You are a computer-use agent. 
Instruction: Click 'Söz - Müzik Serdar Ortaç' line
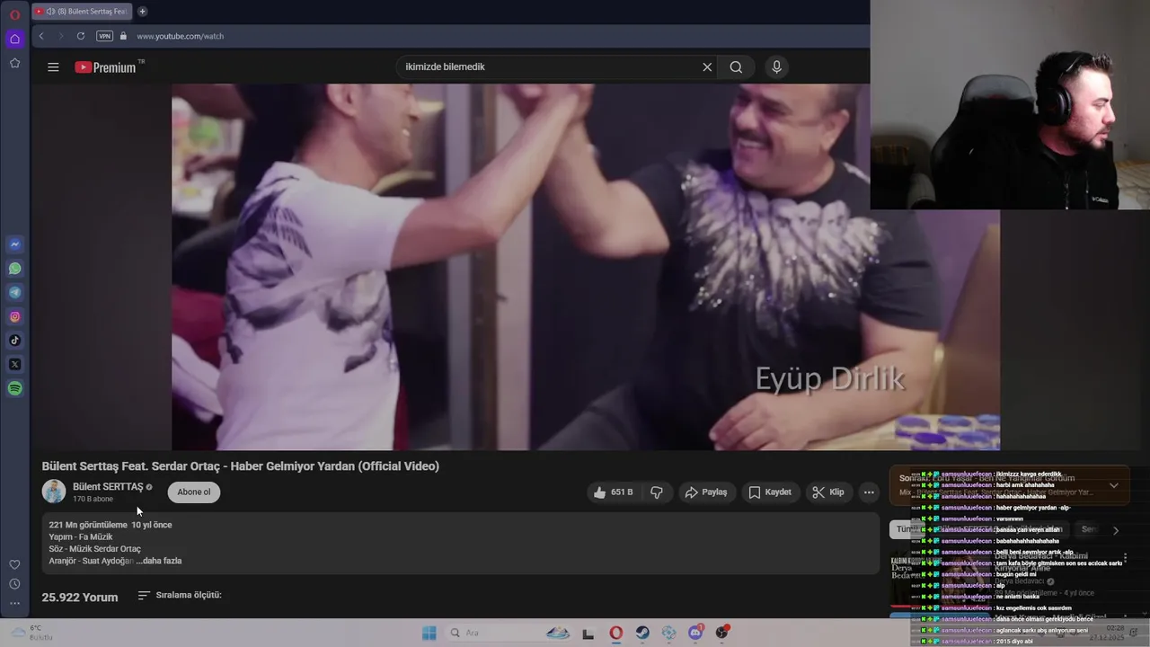[95, 549]
